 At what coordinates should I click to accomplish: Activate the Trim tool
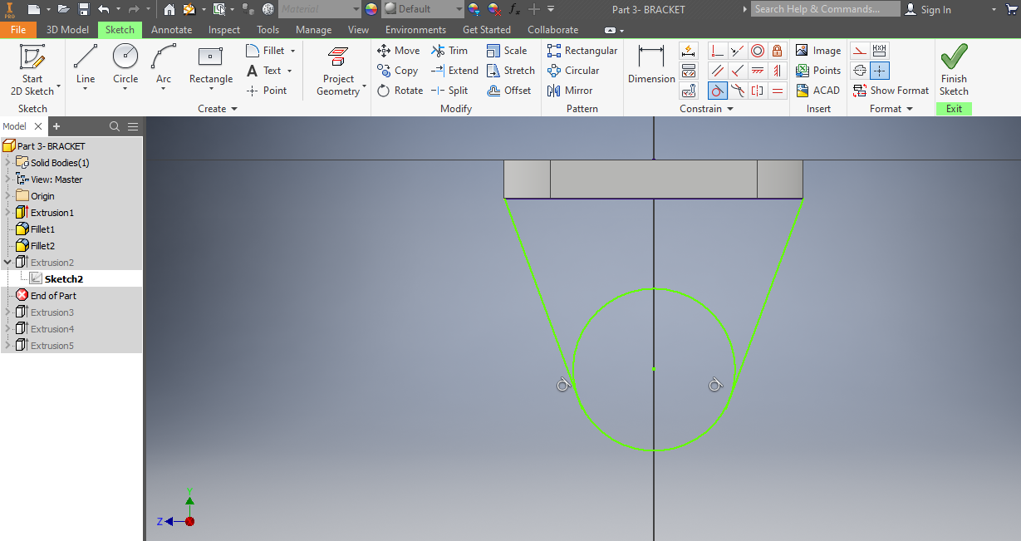pos(449,50)
